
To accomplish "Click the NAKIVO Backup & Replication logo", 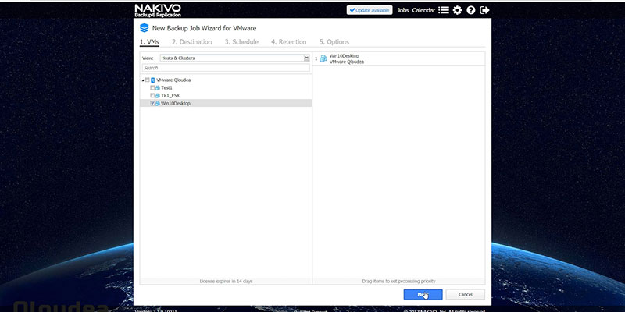I will pyautogui.click(x=158, y=10).
